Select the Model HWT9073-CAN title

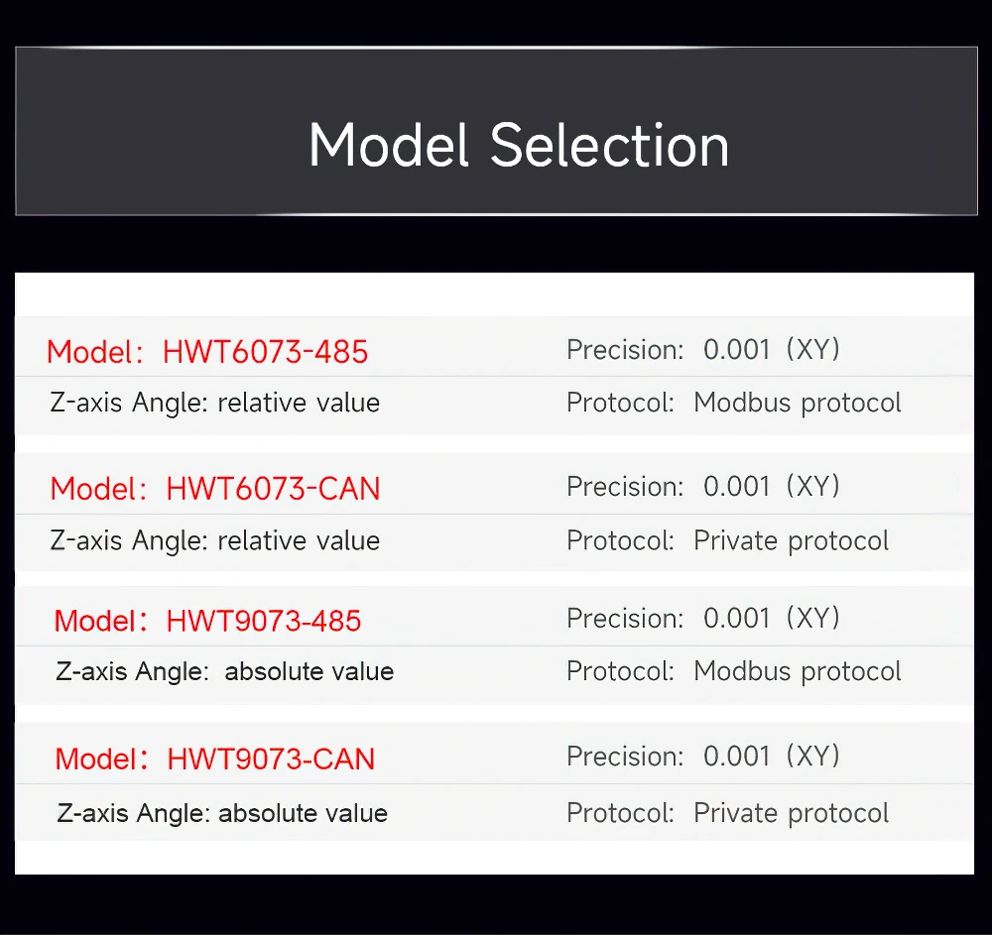click(215, 759)
